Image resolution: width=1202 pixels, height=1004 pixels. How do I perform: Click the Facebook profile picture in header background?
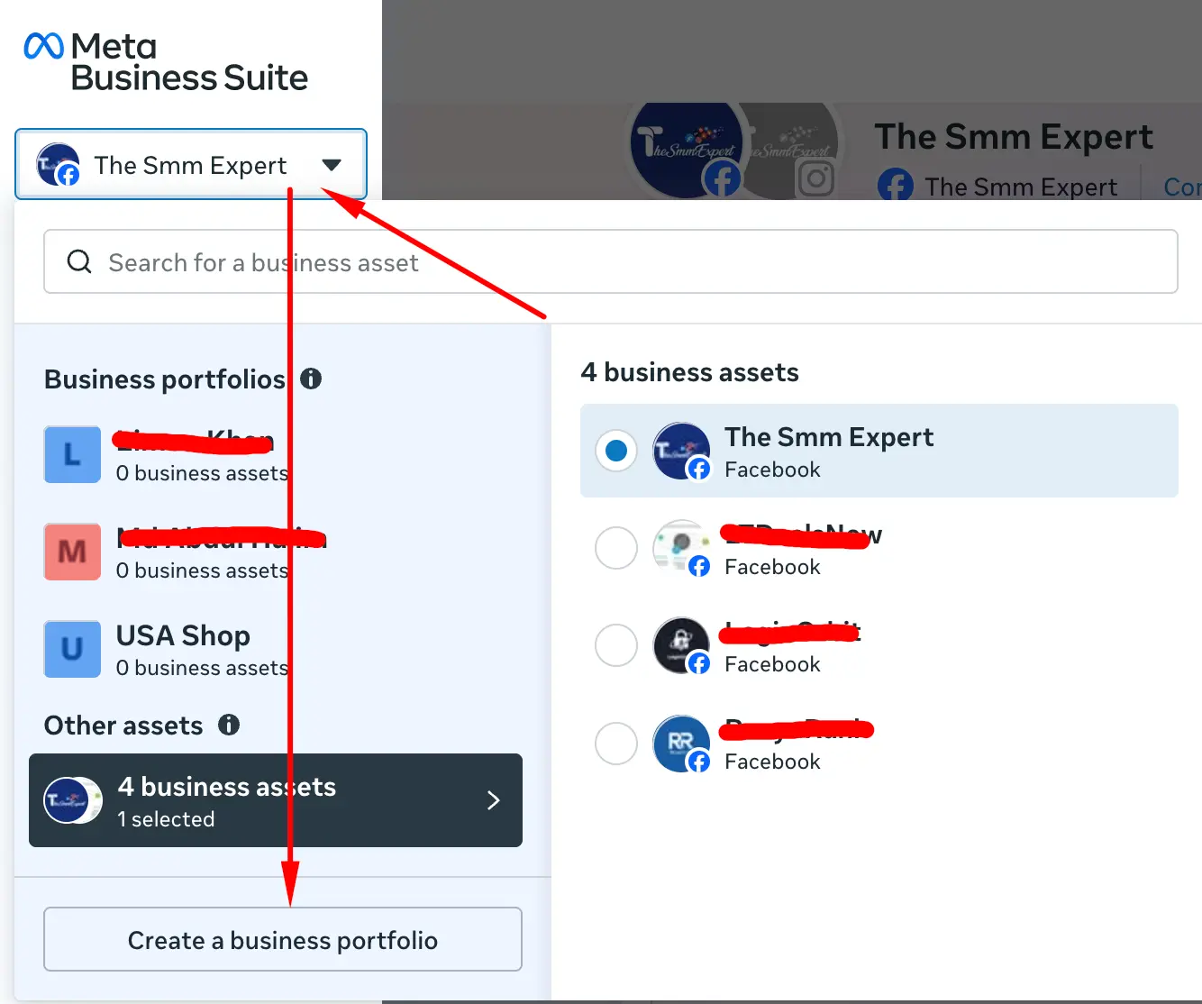[687, 150]
